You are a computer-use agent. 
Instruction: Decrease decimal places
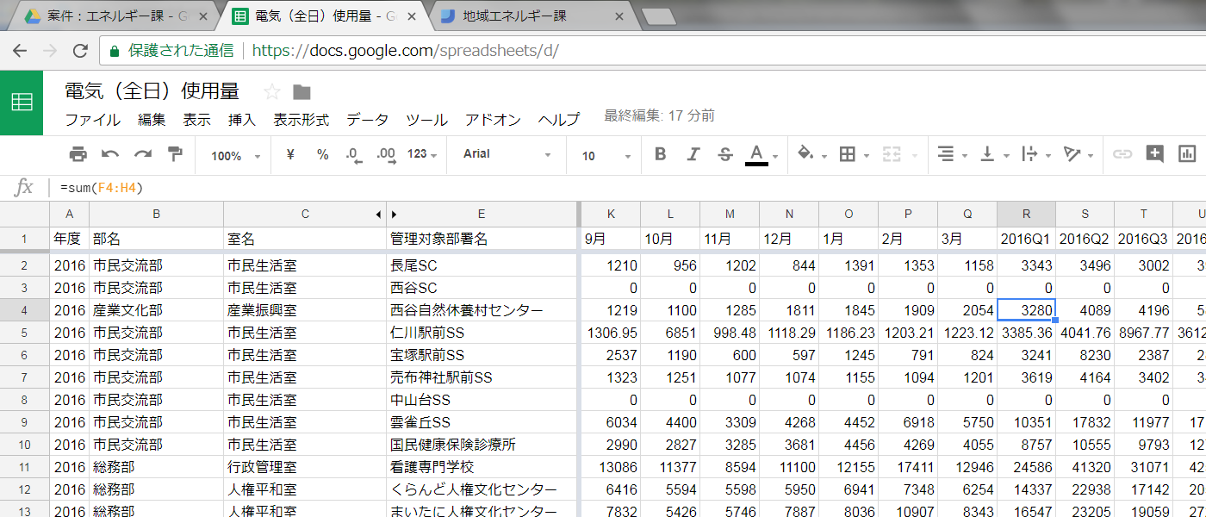point(354,155)
